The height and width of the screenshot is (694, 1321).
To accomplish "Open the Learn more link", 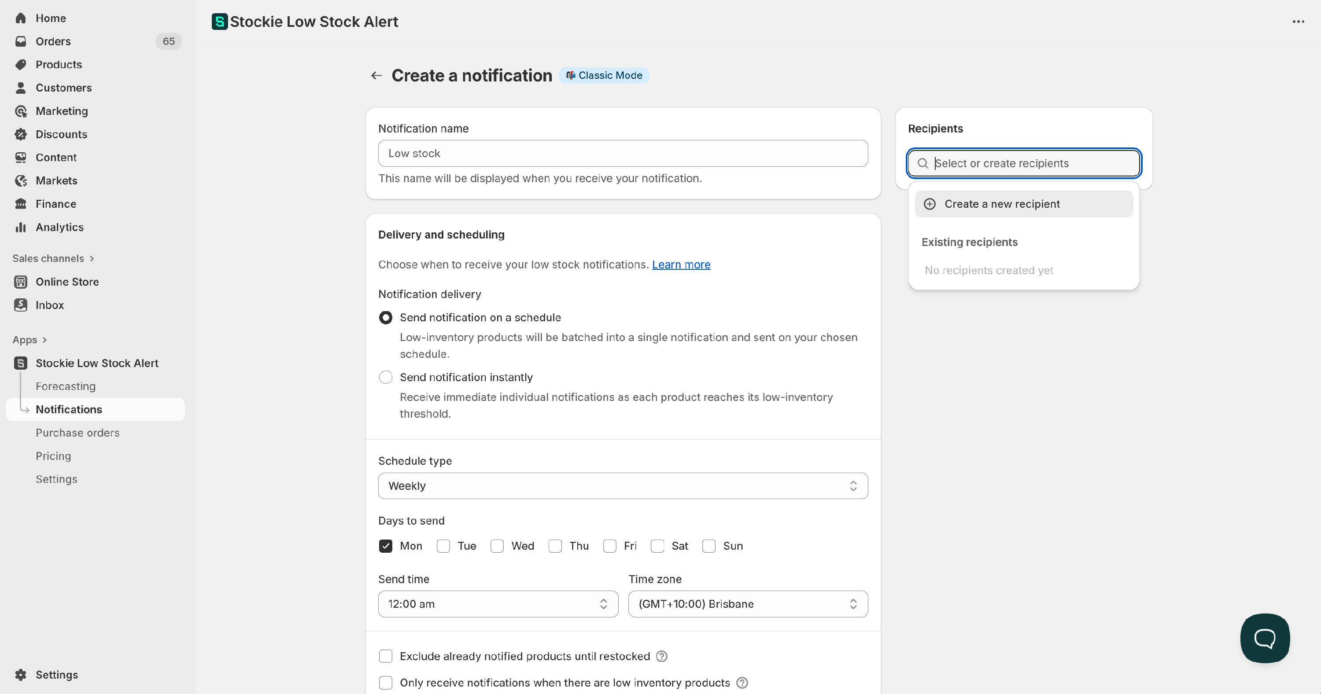I will click(680, 264).
